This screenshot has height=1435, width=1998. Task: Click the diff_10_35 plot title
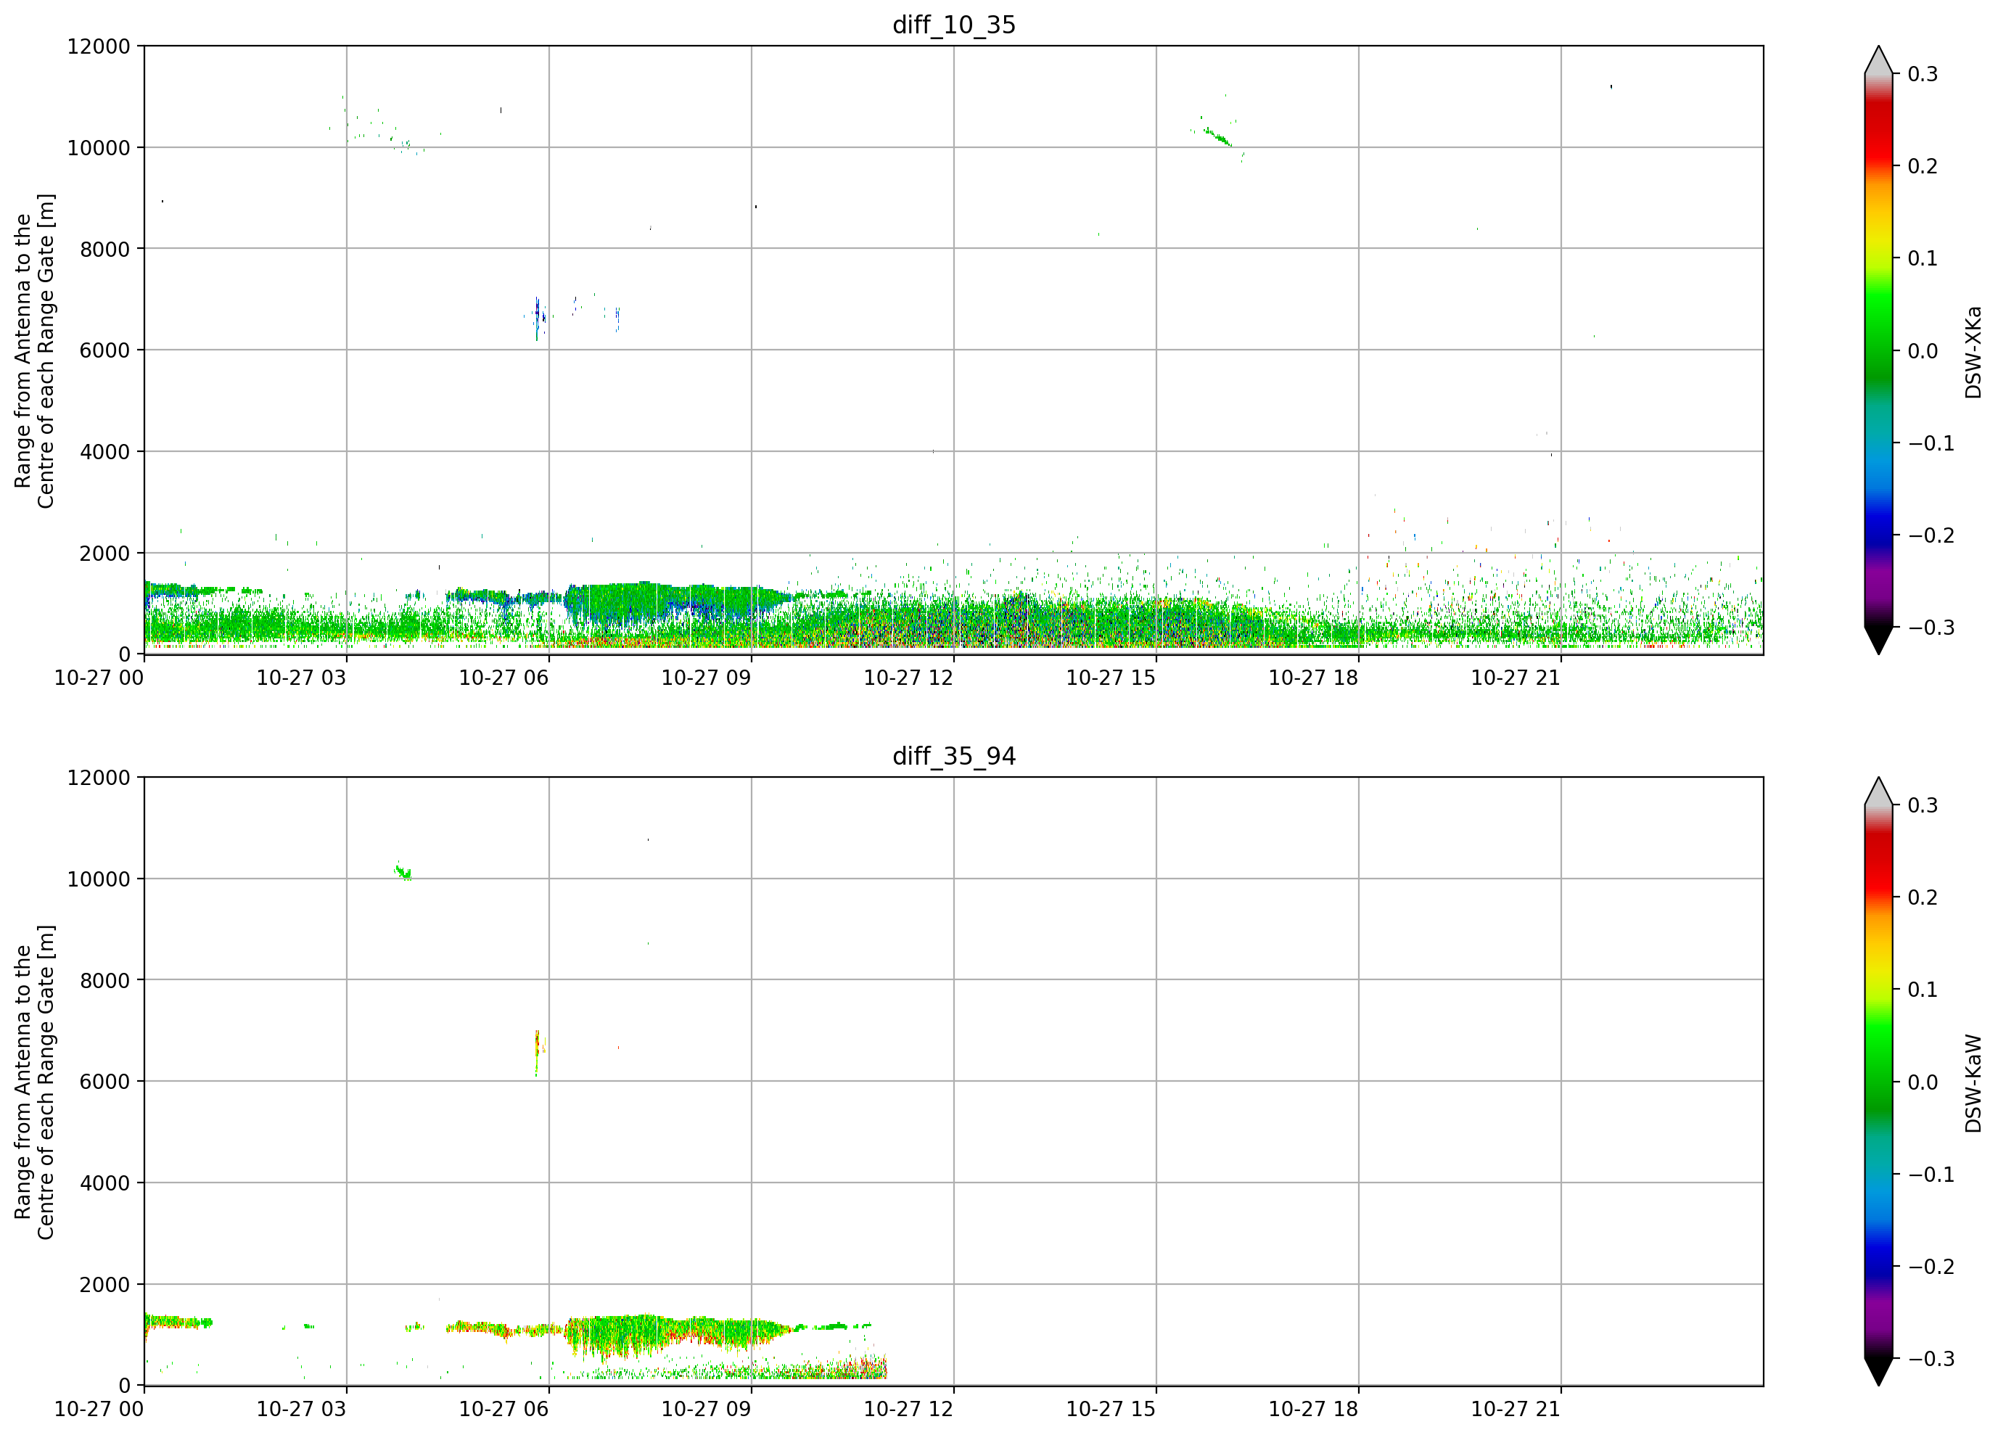click(x=954, y=25)
